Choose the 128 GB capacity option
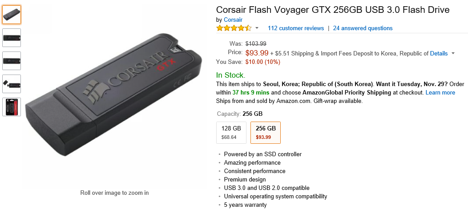This screenshot has width=468, height=213. 231,133
